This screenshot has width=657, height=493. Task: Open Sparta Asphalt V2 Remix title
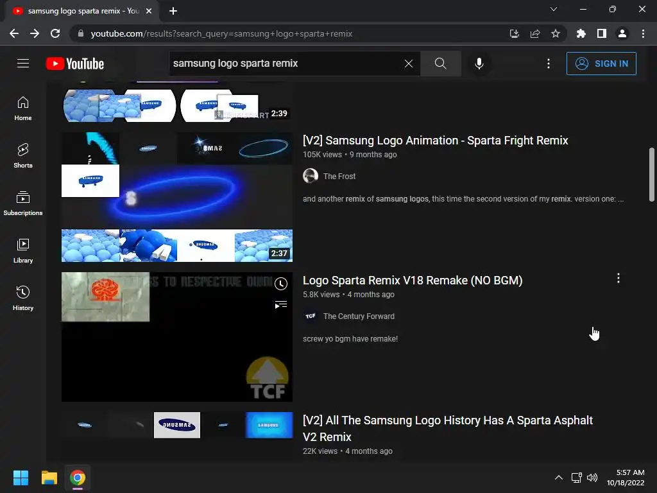447,428
